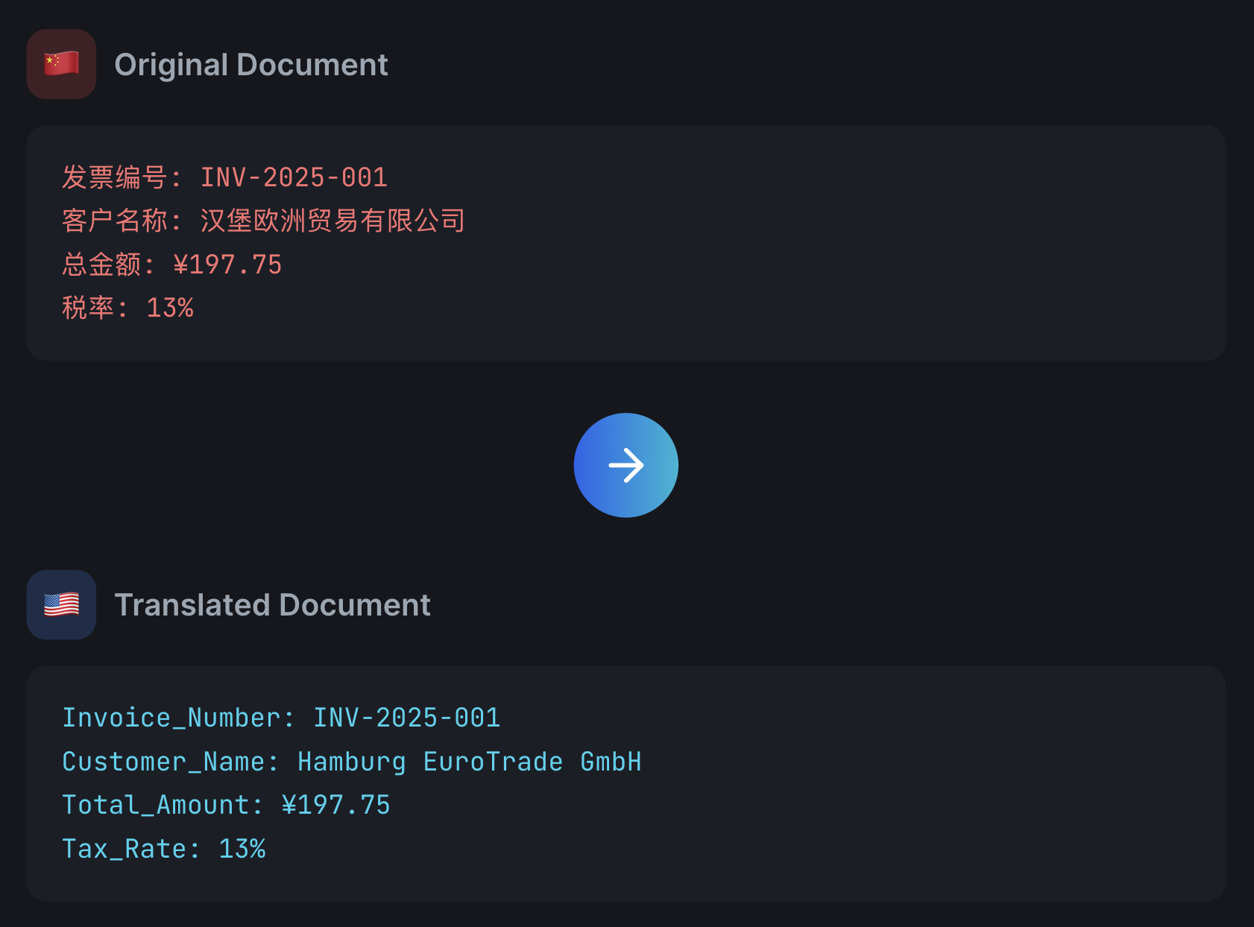Click ¥197.75 in the original document
The width and height of the screenshot is (1254, 927).
click(x=227, y=265)
